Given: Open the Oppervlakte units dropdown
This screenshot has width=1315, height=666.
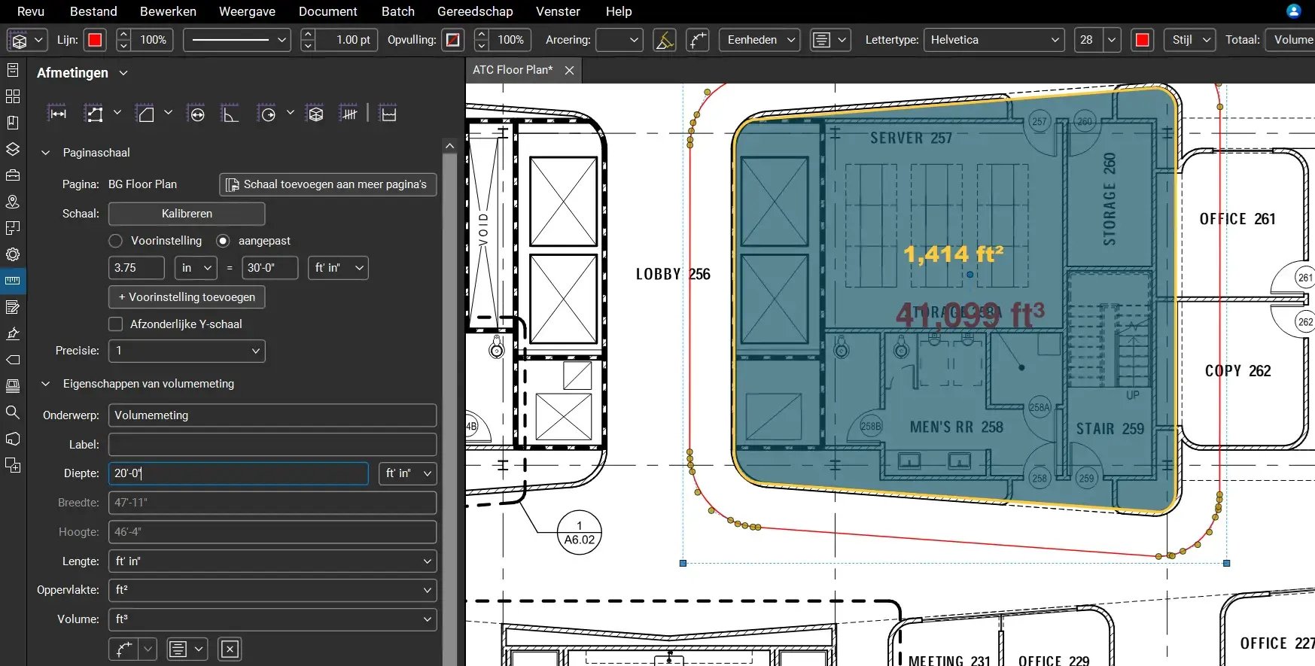Looking at the screenshot, I should pos(272,590).
